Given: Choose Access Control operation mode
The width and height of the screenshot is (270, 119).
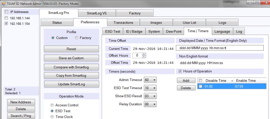Looking at the screenshot, I should tap(52, 105).
